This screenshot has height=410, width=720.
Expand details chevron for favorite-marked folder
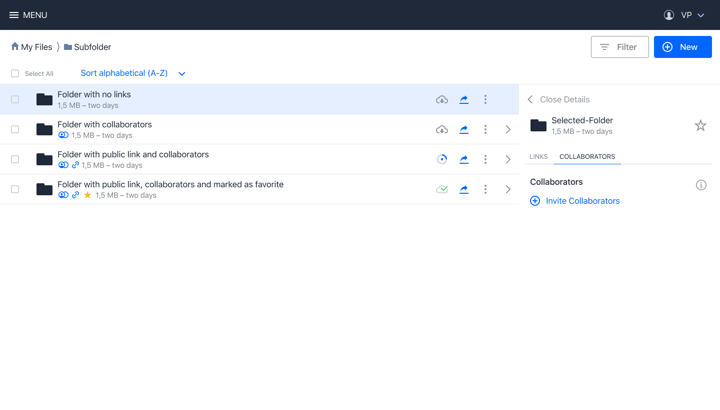(x=508, y=189)
